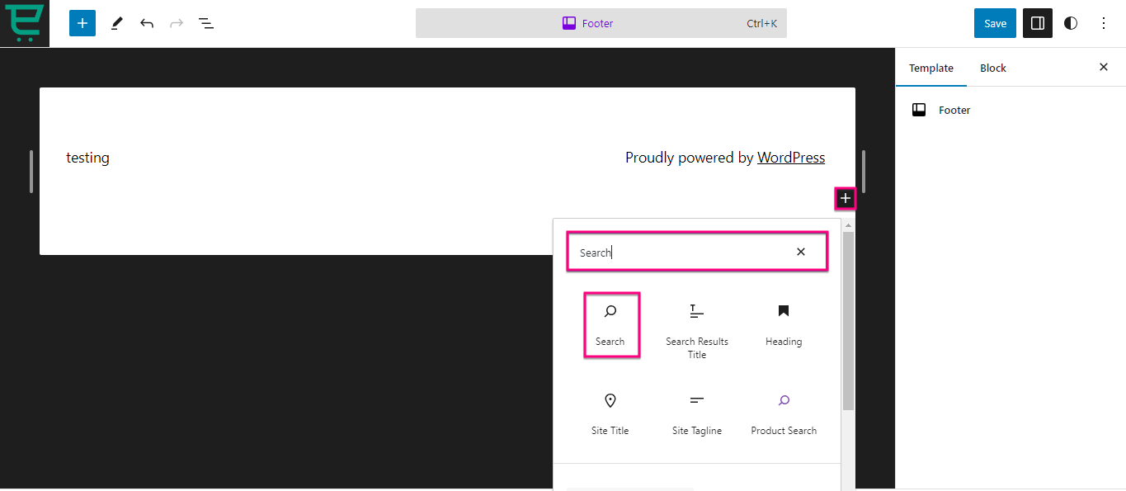The image size is (1126, 491).
Task: Redo the change
Action: [x=177, y=23]
